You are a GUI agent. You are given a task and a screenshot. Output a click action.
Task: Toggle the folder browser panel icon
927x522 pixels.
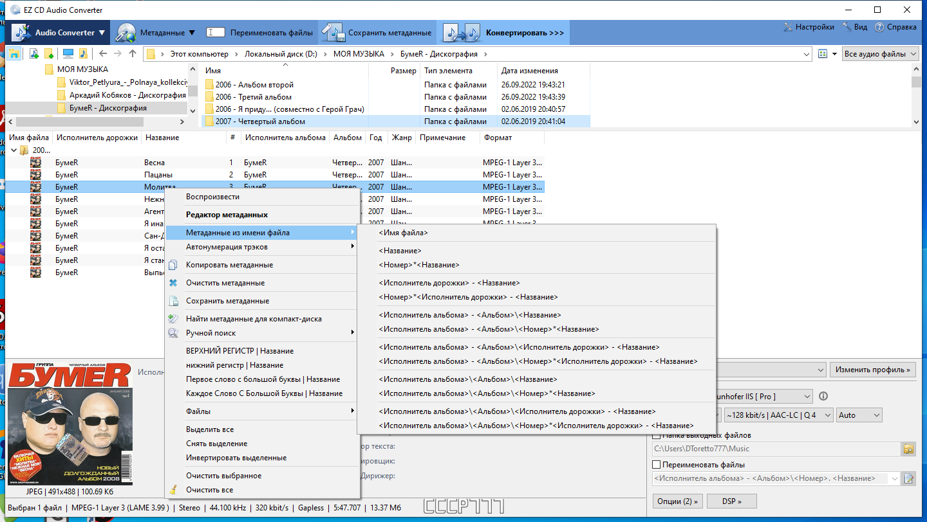pos(14,54)
